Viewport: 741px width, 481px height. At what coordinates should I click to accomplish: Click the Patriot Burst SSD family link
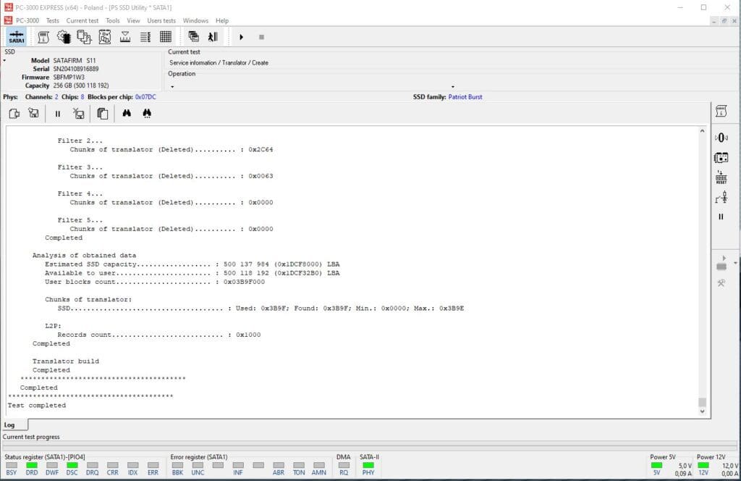pyautogui.click(x=464, y=96)
